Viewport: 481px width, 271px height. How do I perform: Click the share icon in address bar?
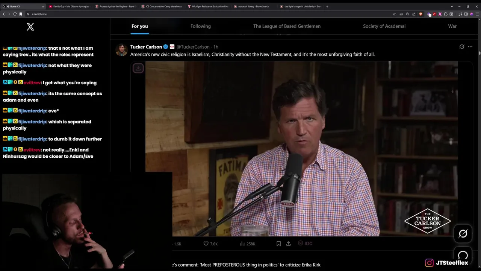click(414, 14)
